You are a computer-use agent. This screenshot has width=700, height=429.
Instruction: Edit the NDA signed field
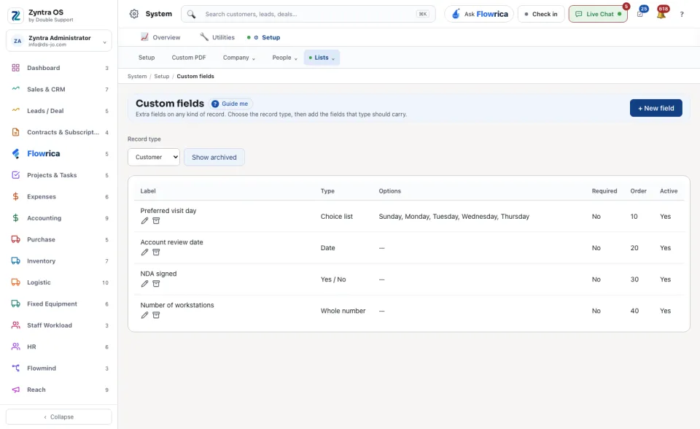pyautogui.click(x=144, y=284)
